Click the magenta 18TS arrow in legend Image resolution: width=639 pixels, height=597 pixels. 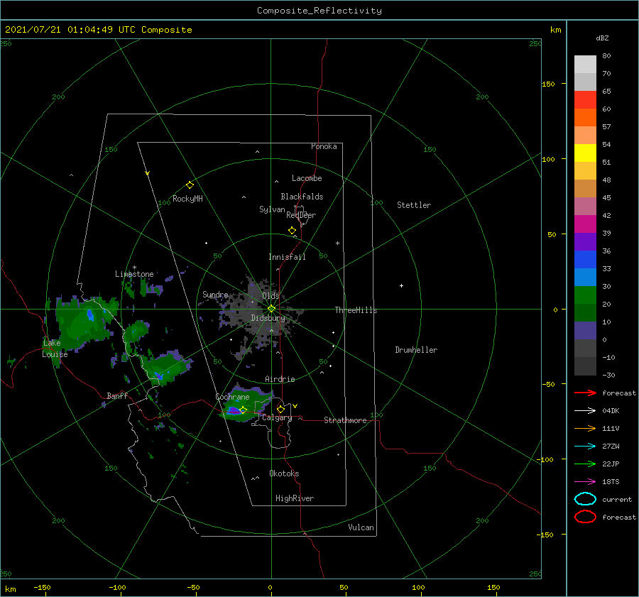coord(585,482)
